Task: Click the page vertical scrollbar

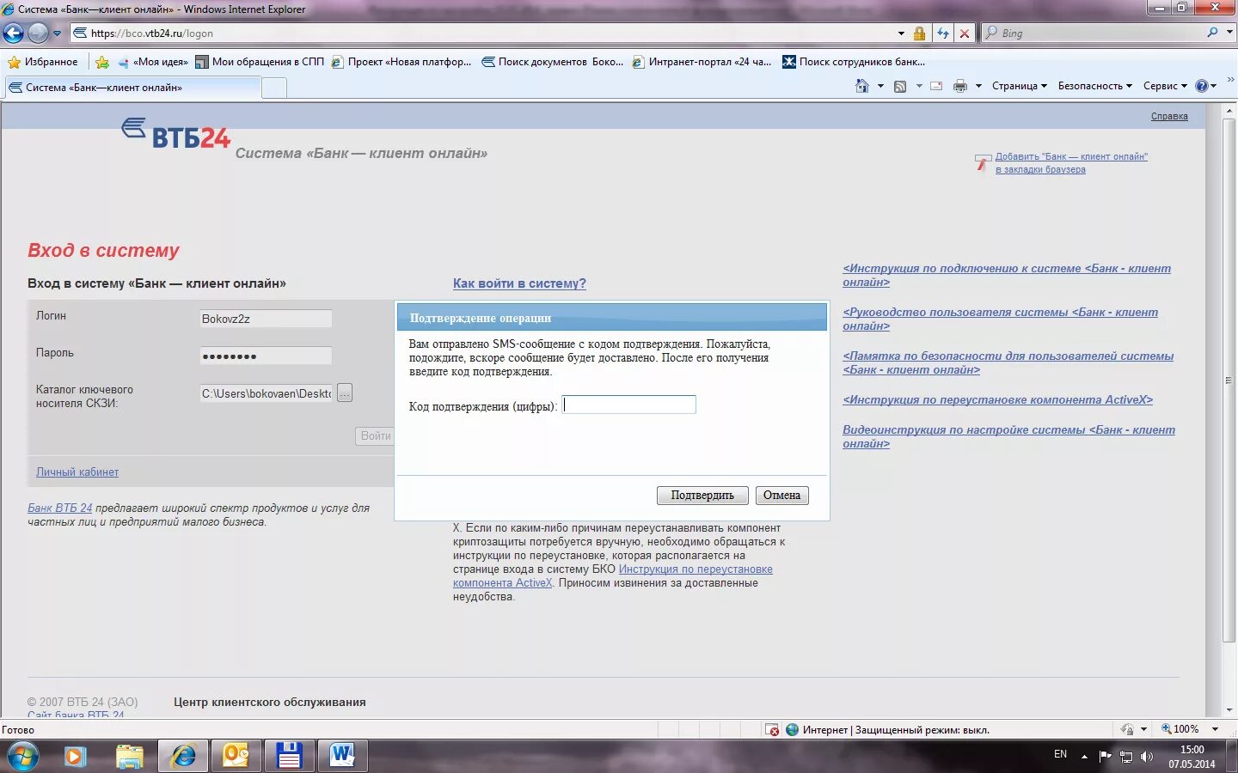Action: [1229, 380]
